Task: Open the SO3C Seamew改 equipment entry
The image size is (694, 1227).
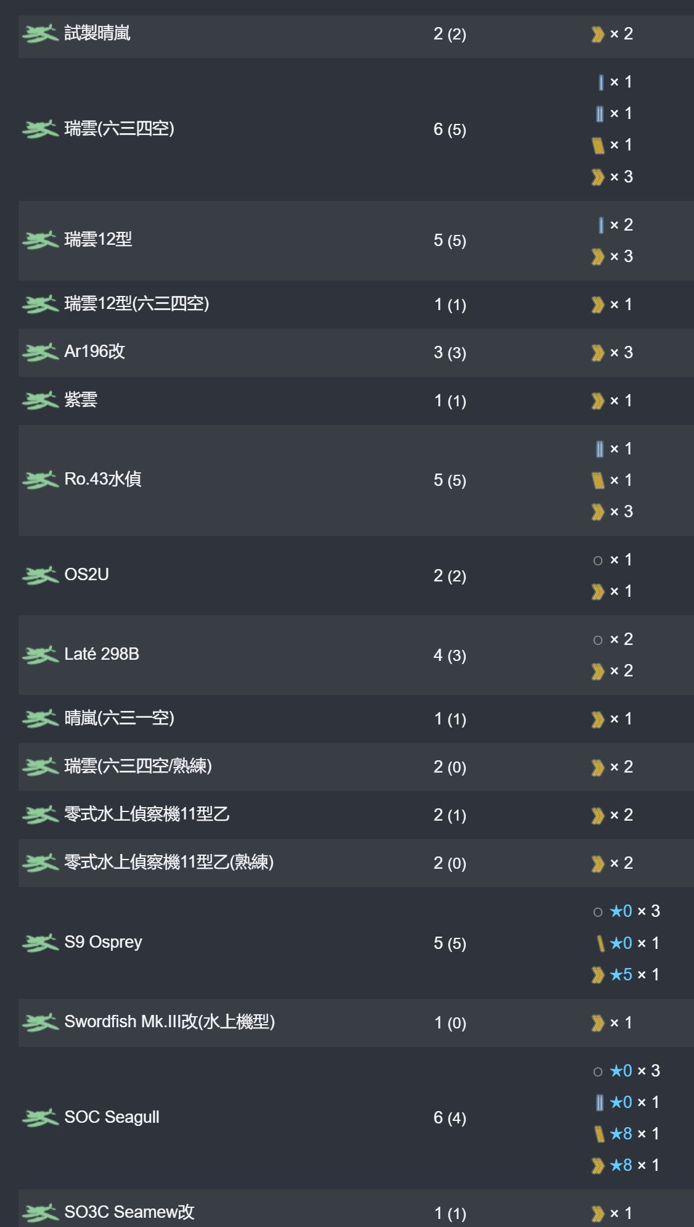Action: tap(129, 1212)
